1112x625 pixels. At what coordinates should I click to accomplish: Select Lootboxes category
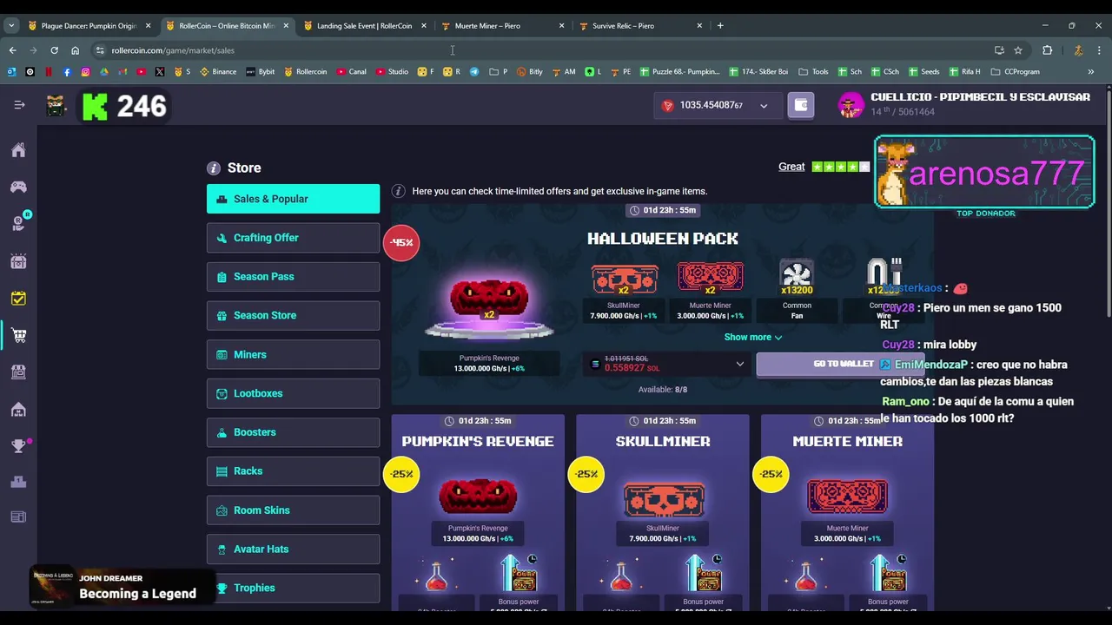pos(293,393)
